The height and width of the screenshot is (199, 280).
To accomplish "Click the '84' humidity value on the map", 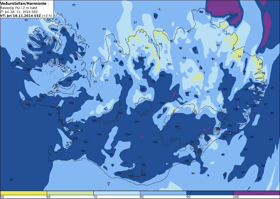I will tap(160, 44).
